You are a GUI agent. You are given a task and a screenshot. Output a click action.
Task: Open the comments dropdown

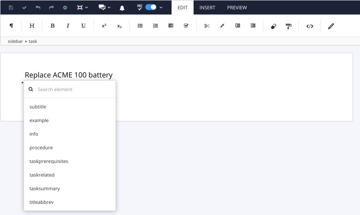click(x=104, y=7)
